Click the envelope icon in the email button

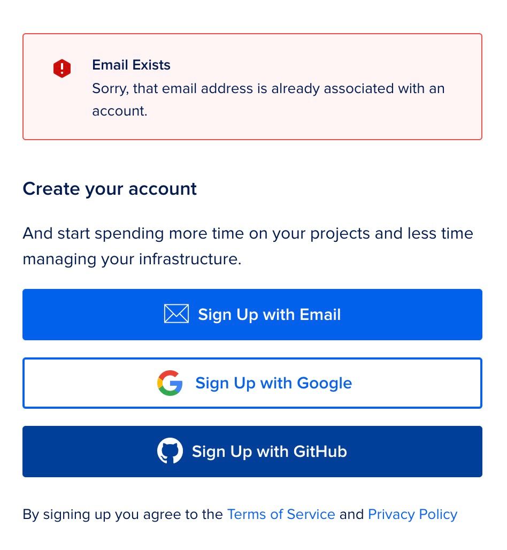click(176, 314)
